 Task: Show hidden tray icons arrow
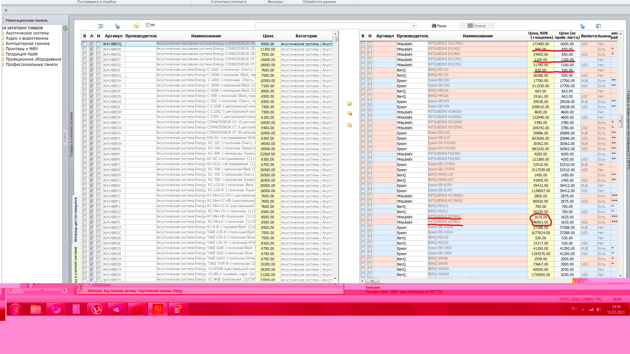583,309
